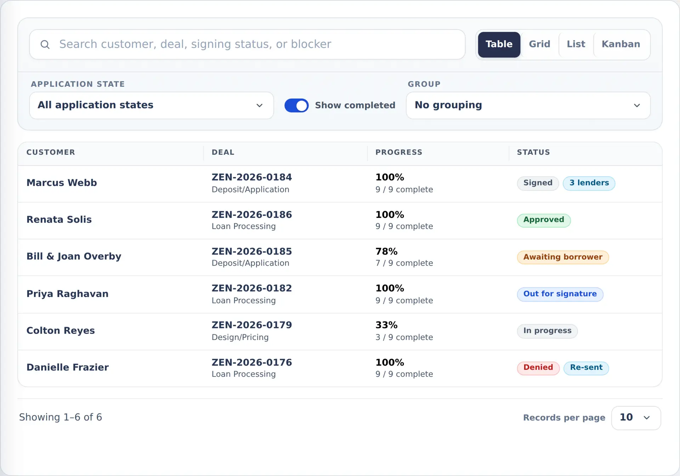Click the Signed status badge

coord(538,183)
